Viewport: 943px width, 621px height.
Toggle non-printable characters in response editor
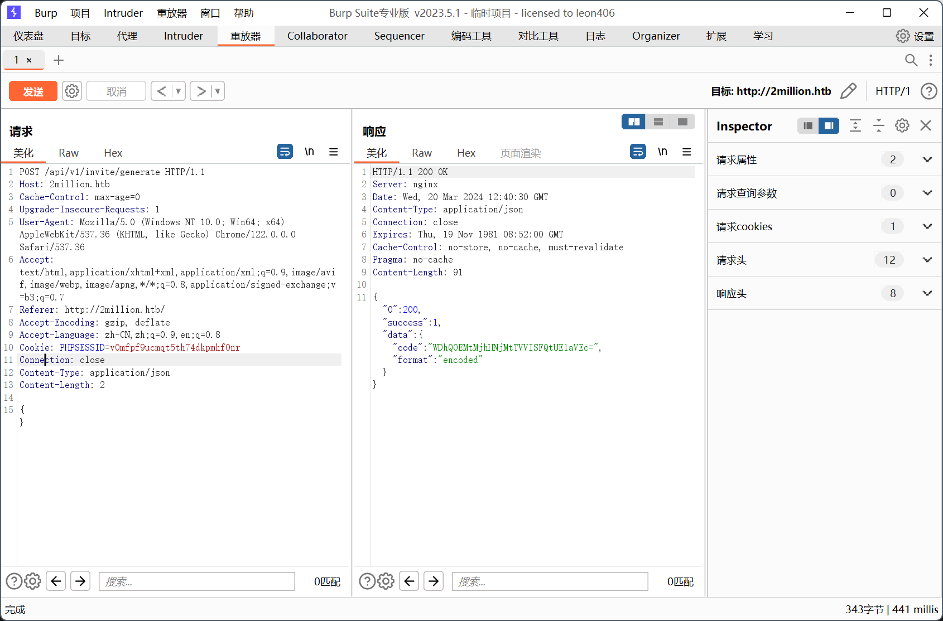[662, 152]
